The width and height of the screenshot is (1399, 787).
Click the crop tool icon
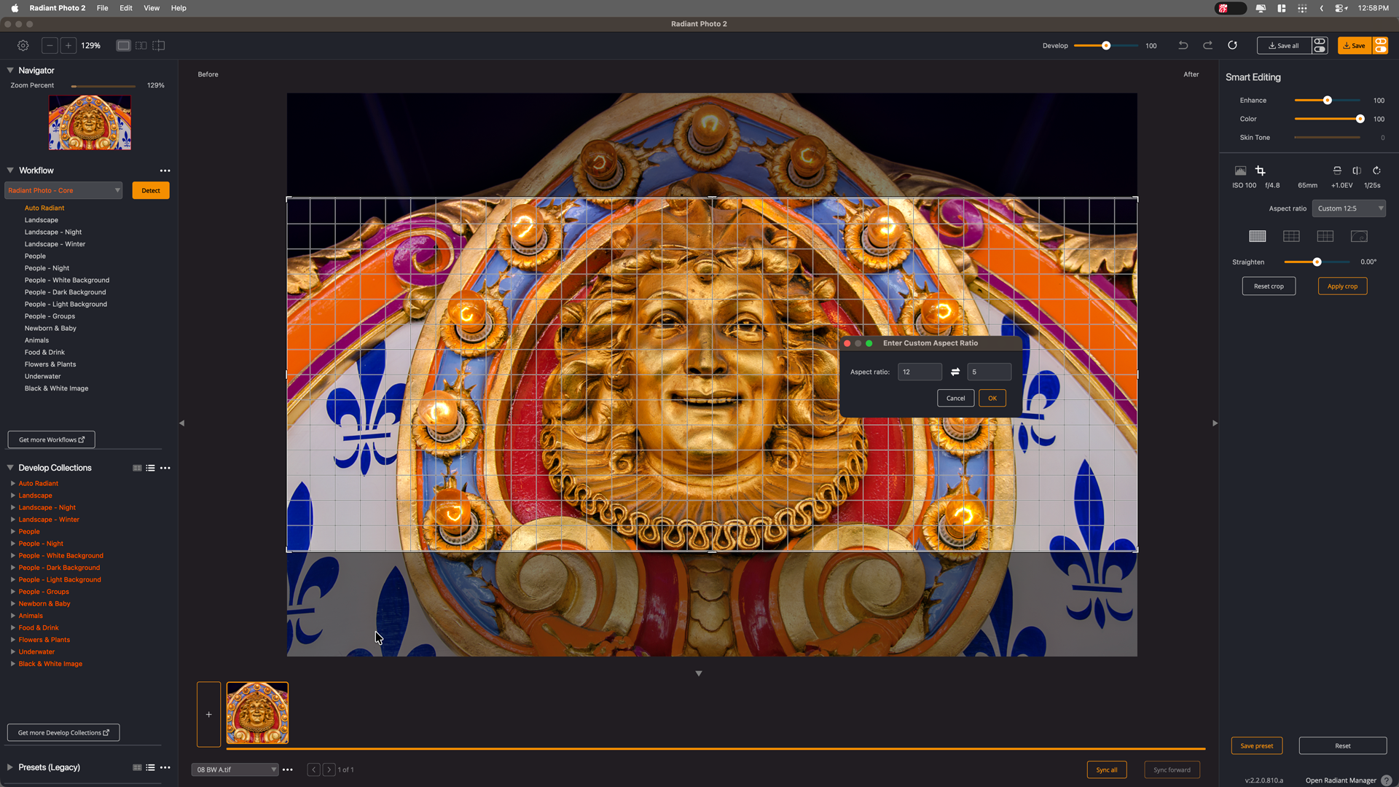[x=1261, y=171]
